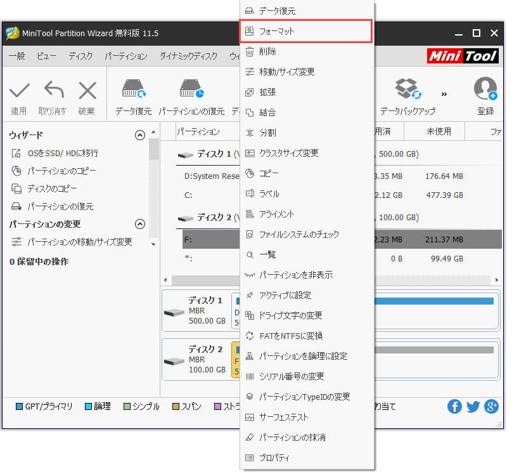Click the 登録 user icon
This screenshot has width=519, height=474.
coord(485,91)
